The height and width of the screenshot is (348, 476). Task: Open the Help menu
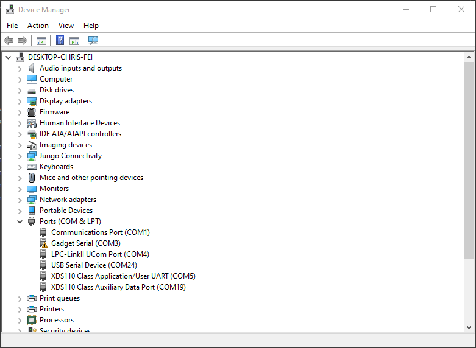[91, 26]
